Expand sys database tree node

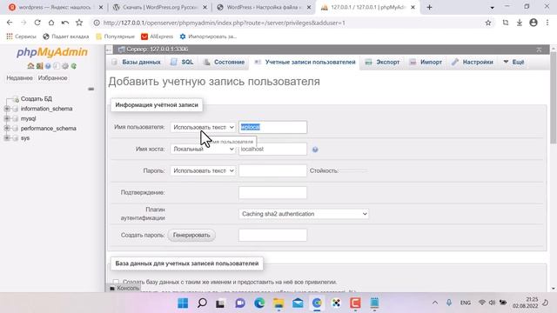click(7, 138)
